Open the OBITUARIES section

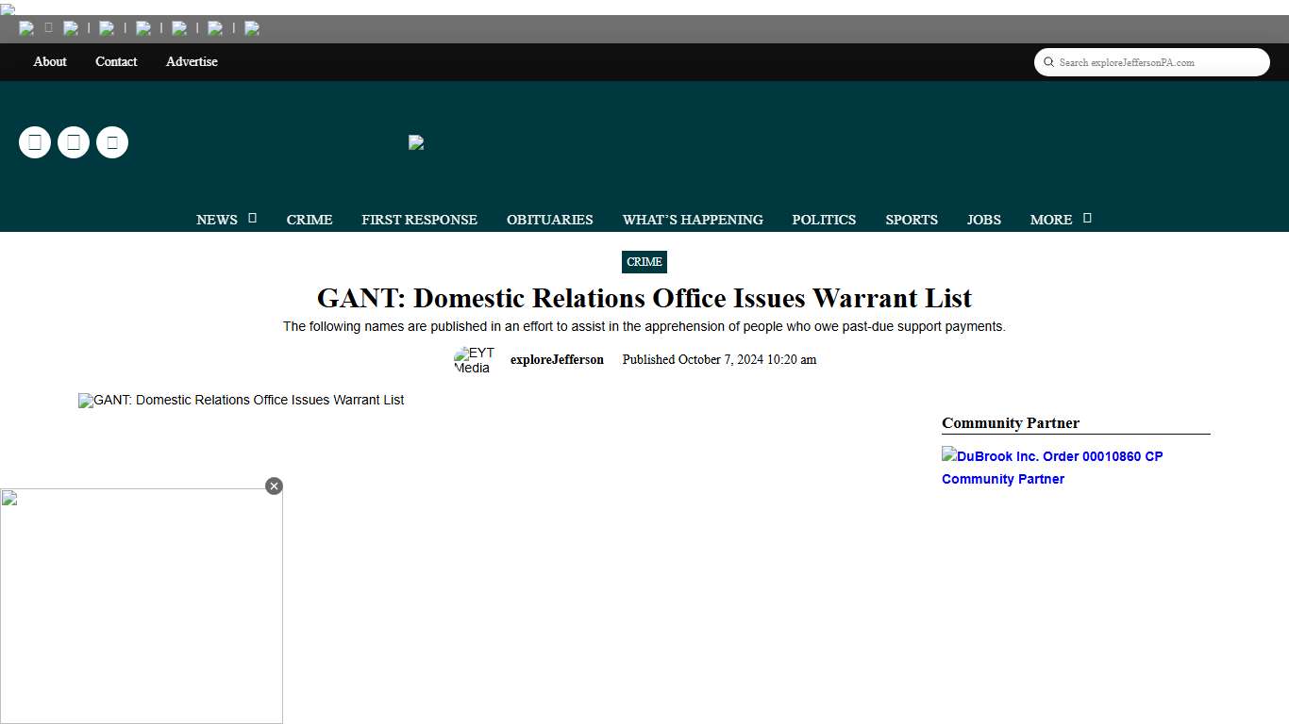549,220
